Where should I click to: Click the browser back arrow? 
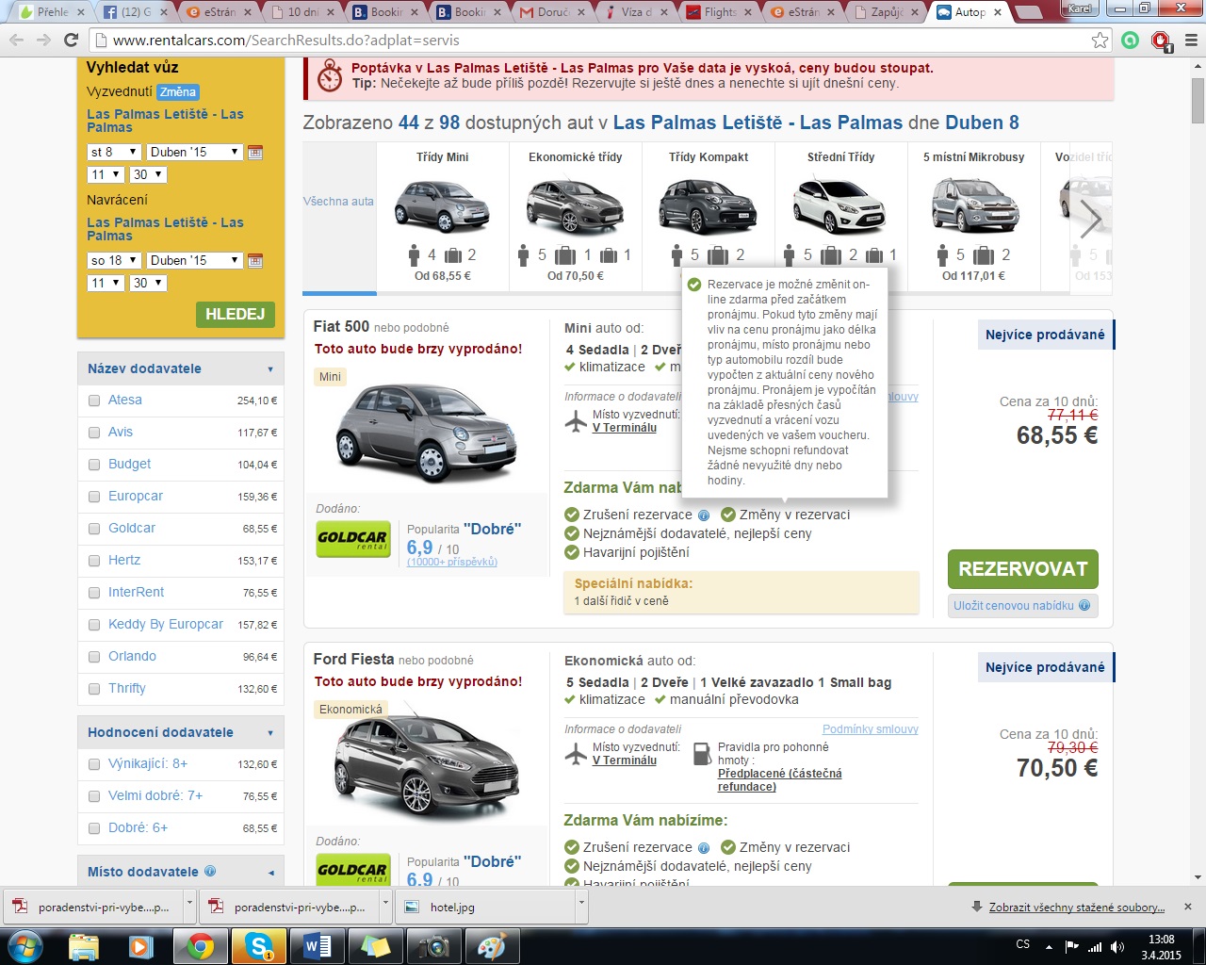16,41
